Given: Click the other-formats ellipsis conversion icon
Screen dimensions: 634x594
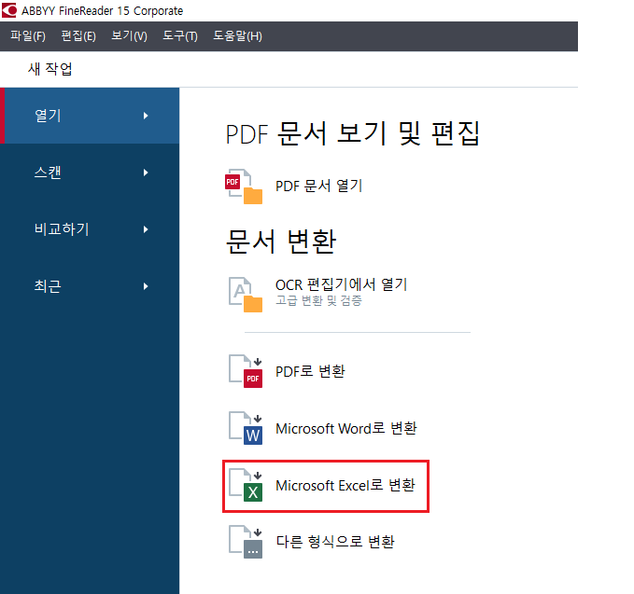Looking at the screenshot, I should 246,542.
